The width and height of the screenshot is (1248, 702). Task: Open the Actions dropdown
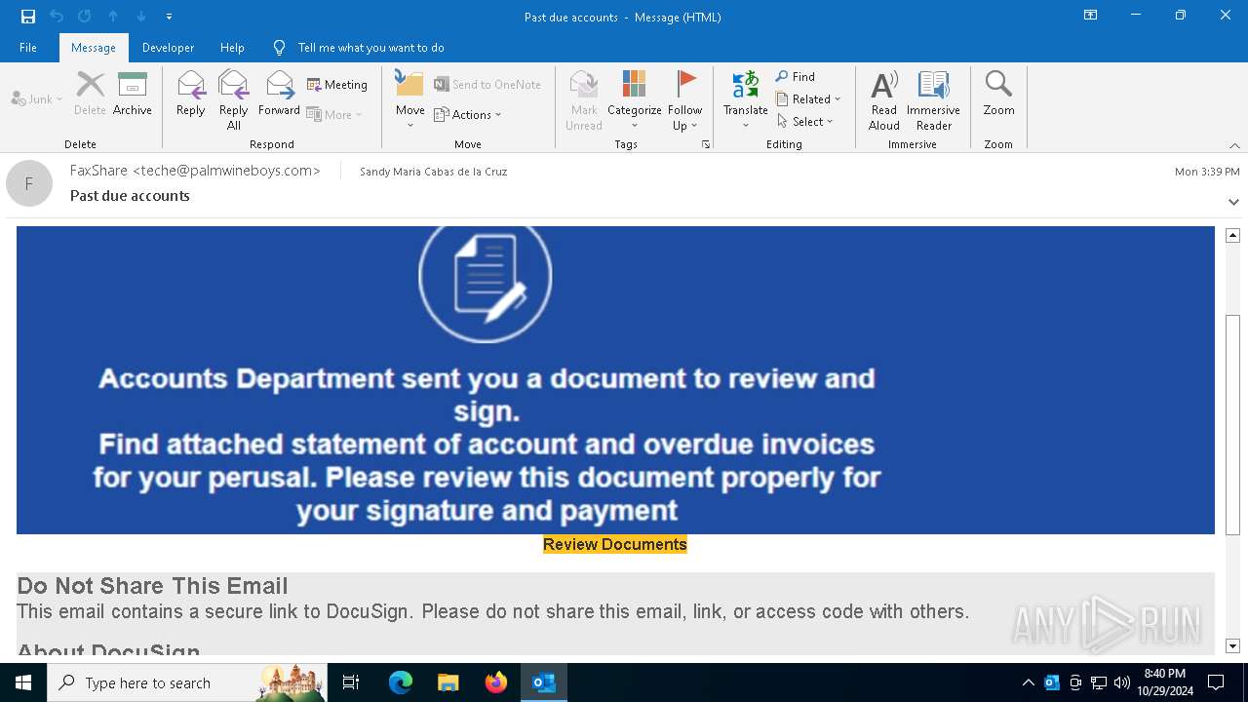[x=468, y=114]
